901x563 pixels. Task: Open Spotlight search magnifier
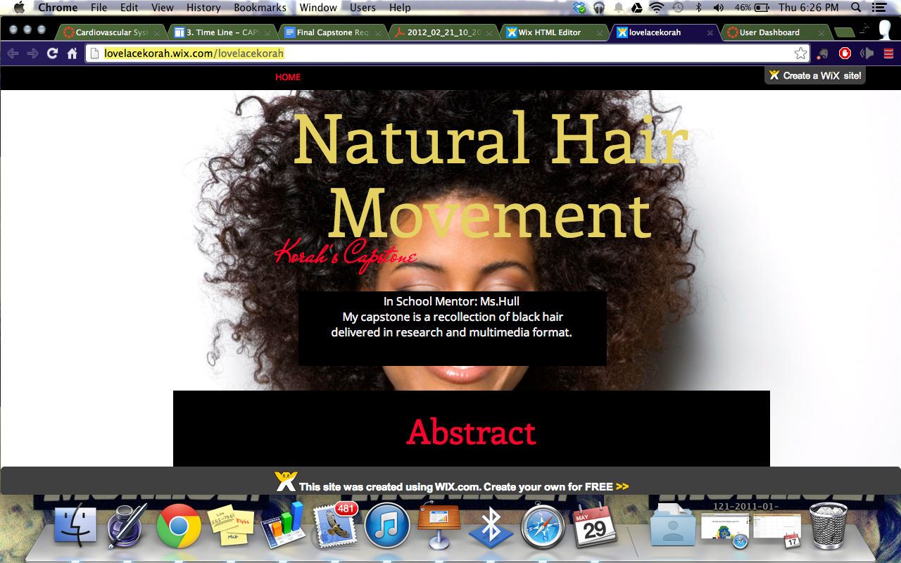point(856,8)
